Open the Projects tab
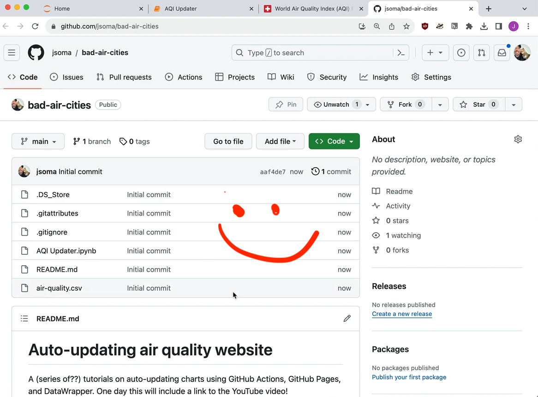The image size is (538, 397). coord(235,77)
